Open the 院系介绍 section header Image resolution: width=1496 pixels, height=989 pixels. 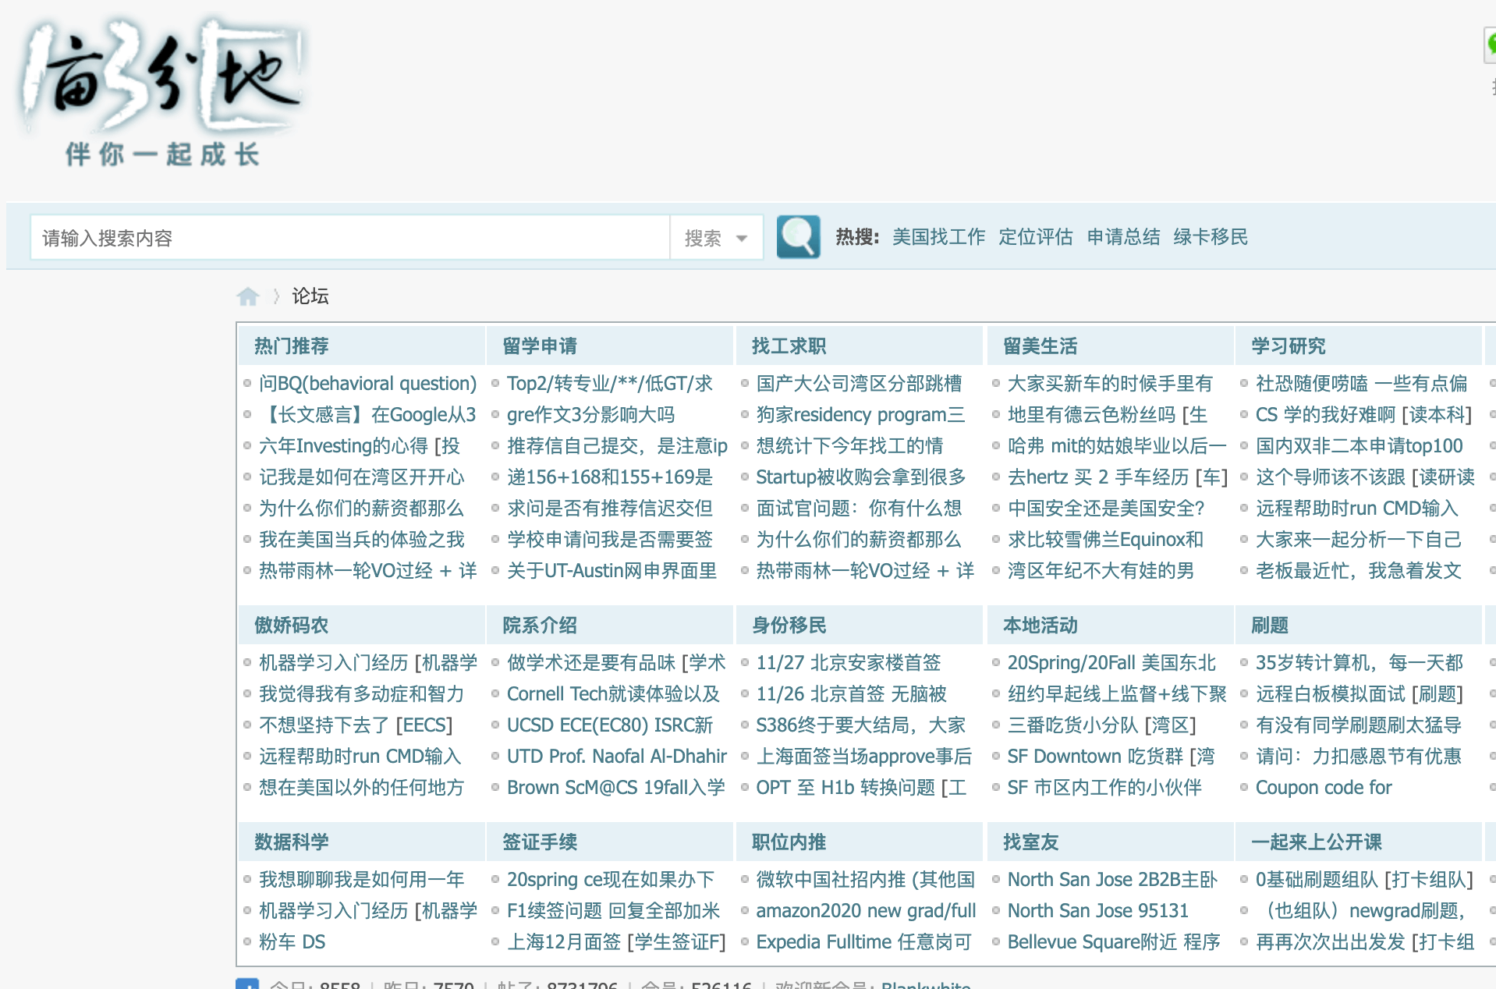point(540,625)
